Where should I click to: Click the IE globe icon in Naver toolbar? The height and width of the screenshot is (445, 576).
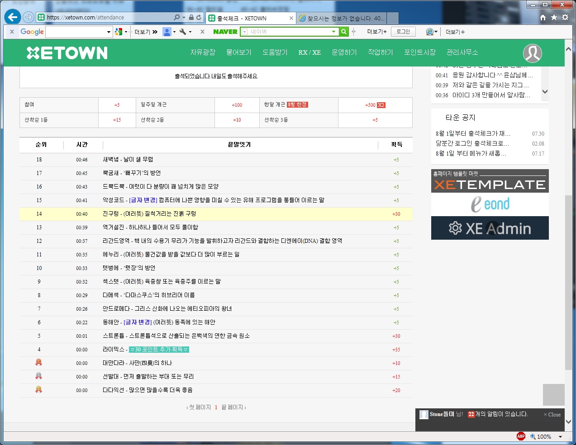point(430,32)
